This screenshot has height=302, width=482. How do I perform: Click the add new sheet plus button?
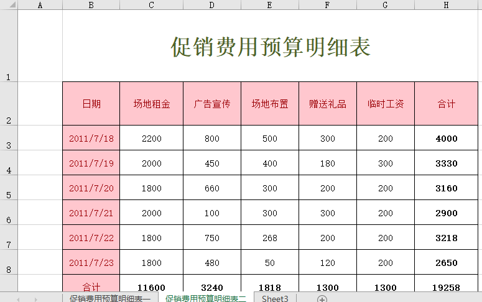click(322, 299)
